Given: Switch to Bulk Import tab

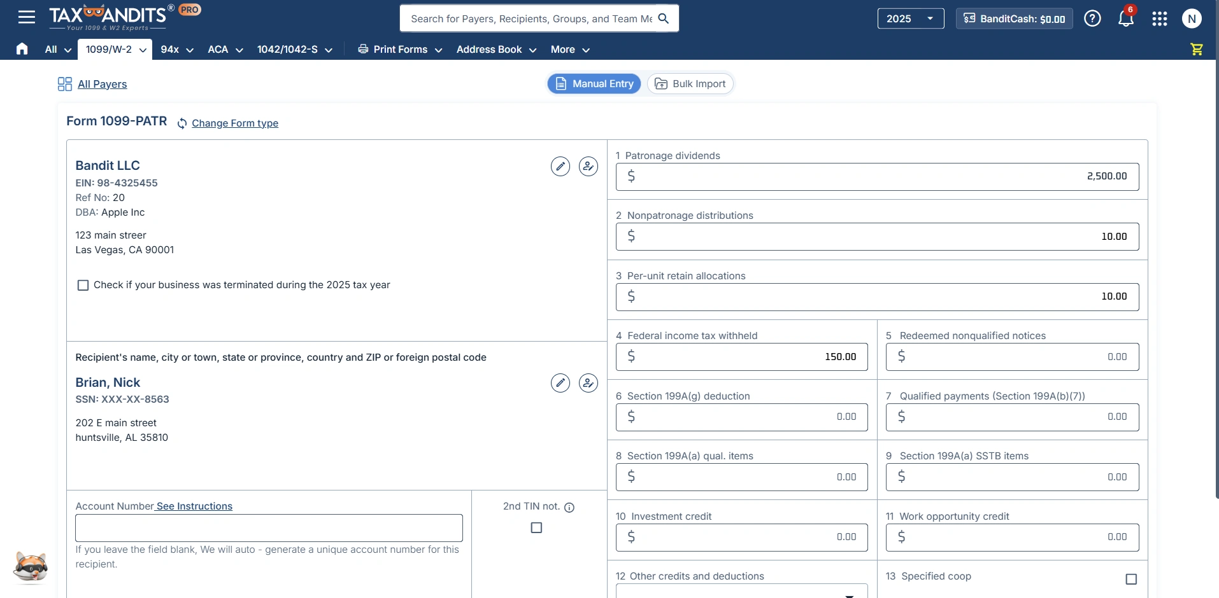Looking at the screenshot, I should click(x=690, y=84).
